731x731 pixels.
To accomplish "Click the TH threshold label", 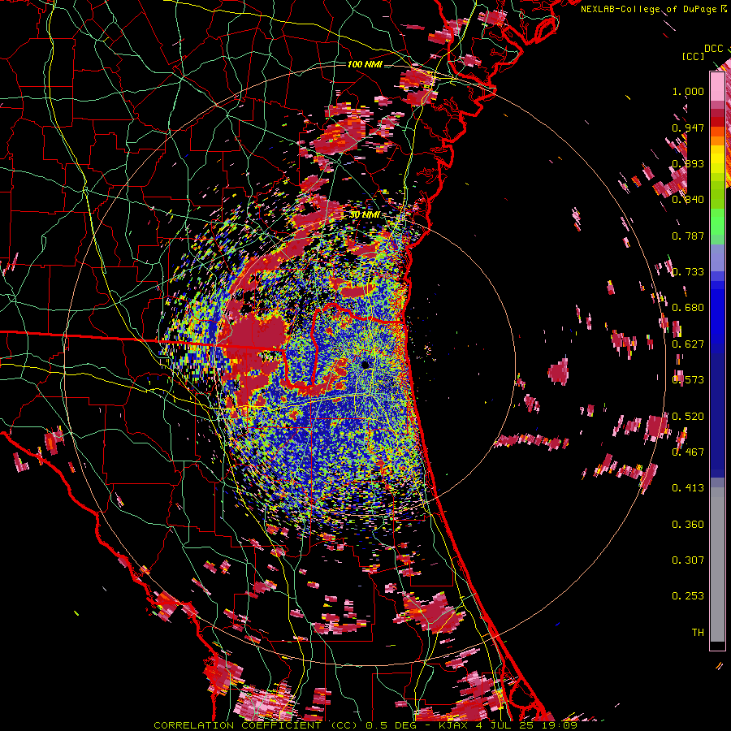I will pyautogui.click(x=698, y=633).
